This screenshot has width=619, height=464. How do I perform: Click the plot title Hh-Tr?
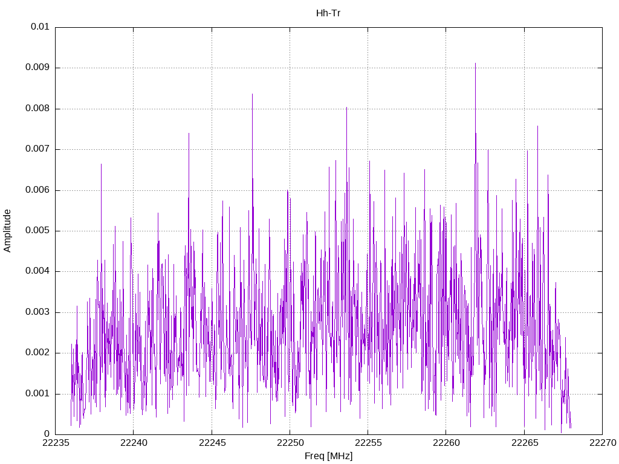coord(328,13)
